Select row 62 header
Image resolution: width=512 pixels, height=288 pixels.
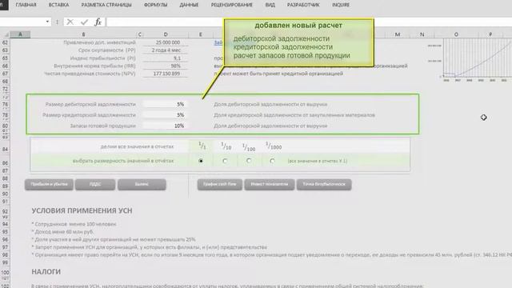(5, 42)
